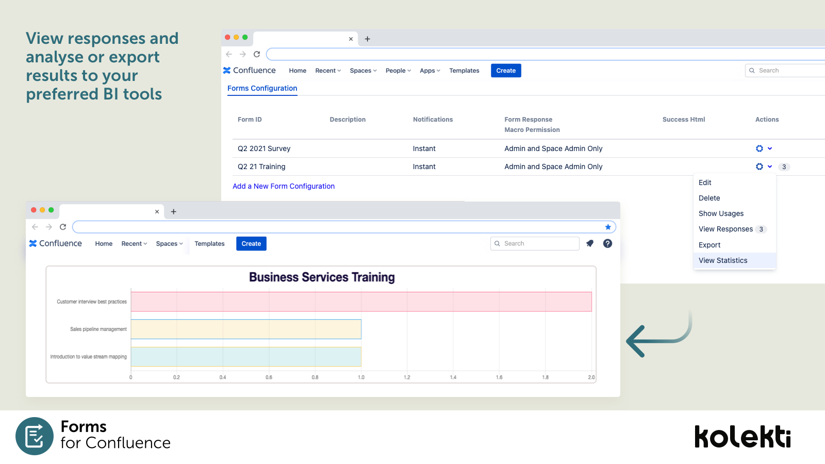Viewport: 825px width, 464px height.
Task: Expand Apps menu in back window
Action: click(430, 71)
